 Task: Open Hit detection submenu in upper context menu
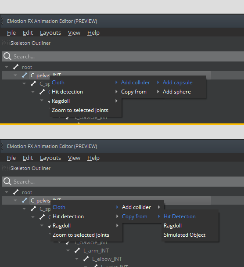coord(85,92)
